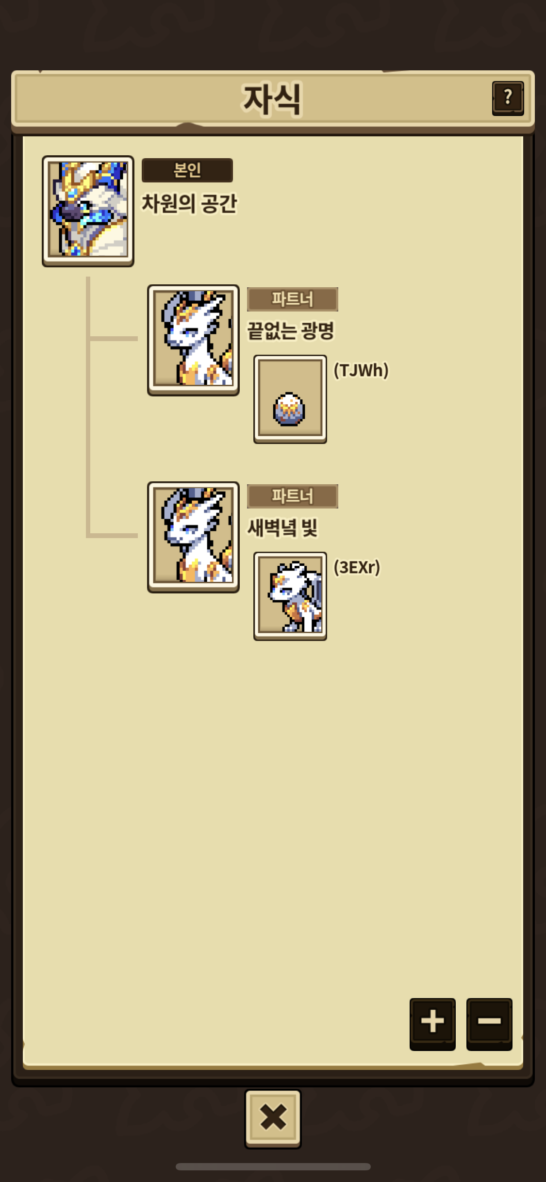Click the second 파트너 label above 새벽녘 빛
This screenshot has height=1182, width=546.
pos(293,496)
